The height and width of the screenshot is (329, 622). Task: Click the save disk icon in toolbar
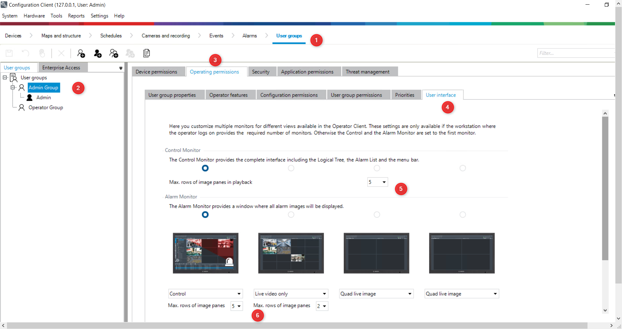coord(9,53)
